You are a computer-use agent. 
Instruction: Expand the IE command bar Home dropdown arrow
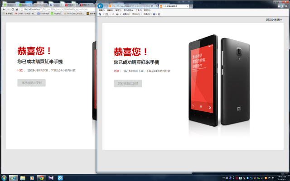click(103, 14)
